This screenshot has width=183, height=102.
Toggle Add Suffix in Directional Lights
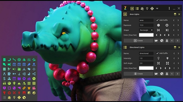(x=162, y=53)
